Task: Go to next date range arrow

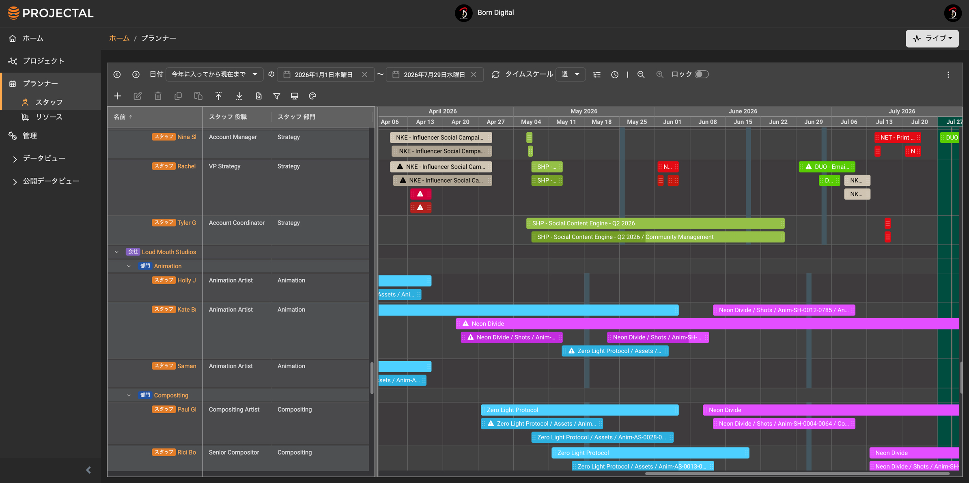Action: click(x=136, y=74)
